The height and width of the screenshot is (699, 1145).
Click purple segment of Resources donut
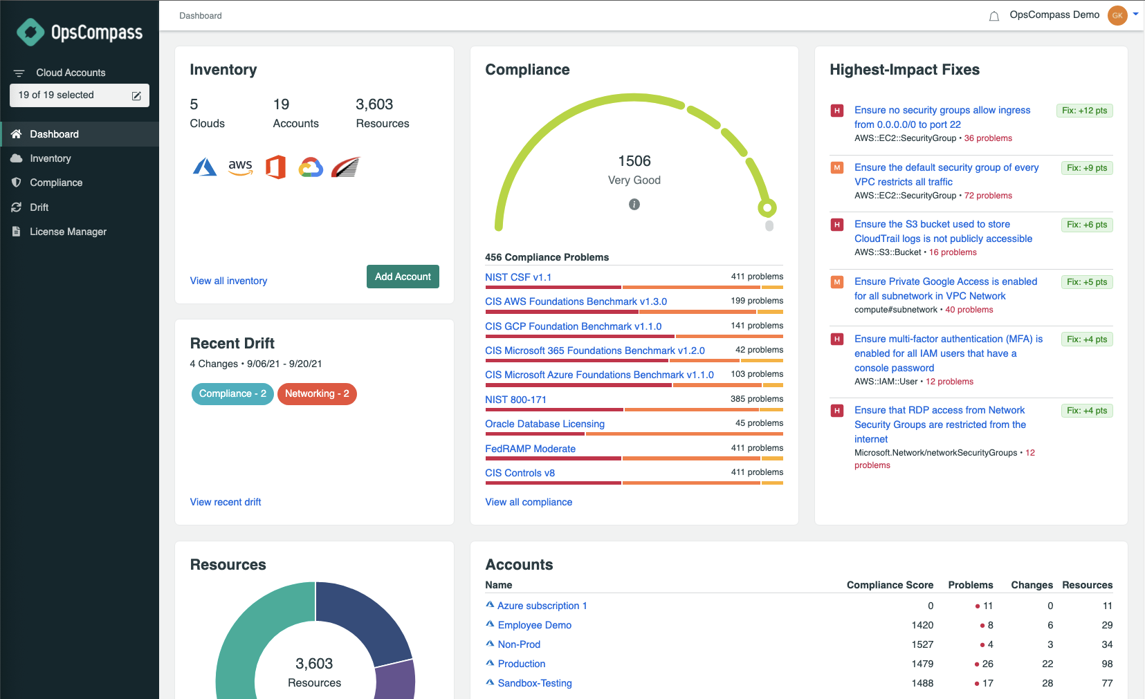coord(396,680)
